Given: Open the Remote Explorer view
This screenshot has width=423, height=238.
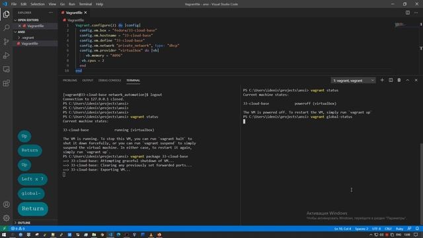Looking at the screenshot, I should tap(6, 69).
